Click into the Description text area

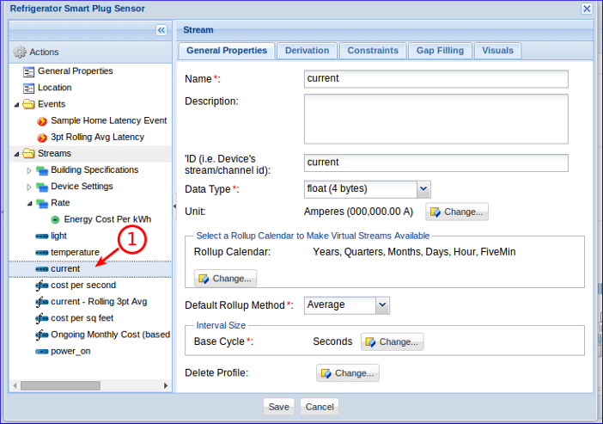point(435,119)
